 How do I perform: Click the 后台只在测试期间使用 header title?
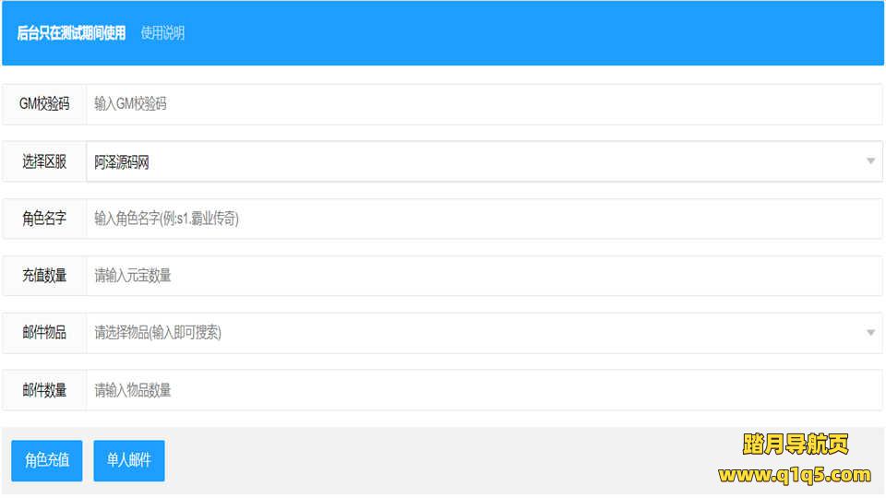point(71,33)
